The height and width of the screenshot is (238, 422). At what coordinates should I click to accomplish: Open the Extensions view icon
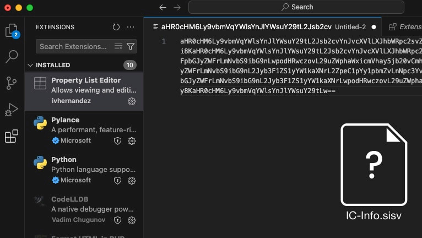point(12,136)
